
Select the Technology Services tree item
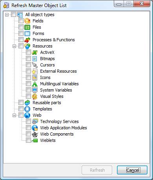tap(59, 121)
